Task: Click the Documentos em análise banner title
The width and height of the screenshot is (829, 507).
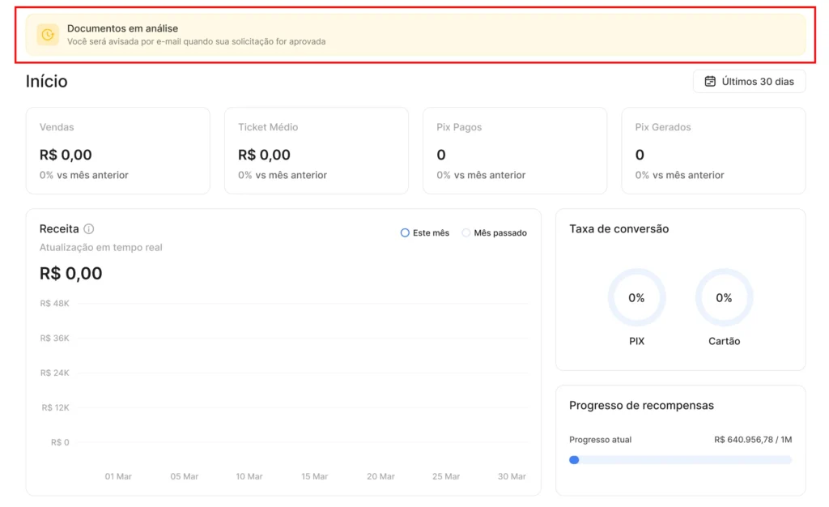Action: 122,28
